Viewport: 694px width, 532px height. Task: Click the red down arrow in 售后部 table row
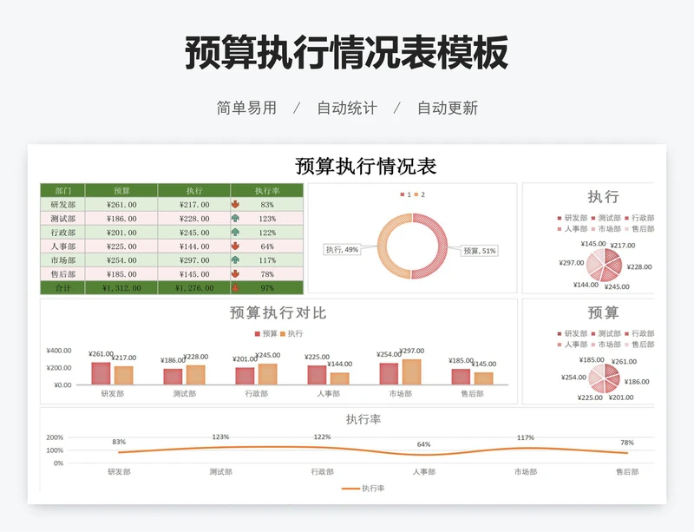[235, 273]
